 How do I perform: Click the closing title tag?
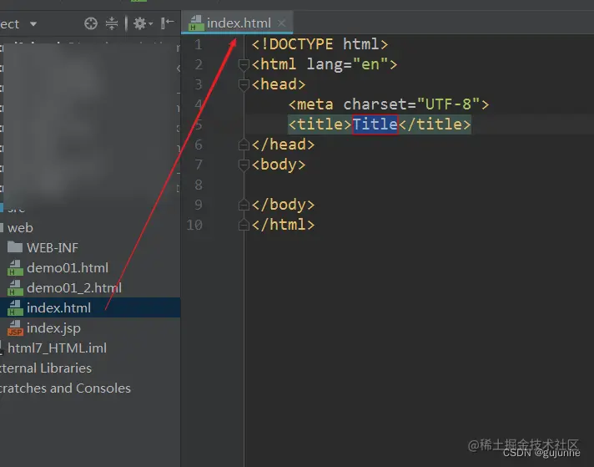[x=435, y=124]
